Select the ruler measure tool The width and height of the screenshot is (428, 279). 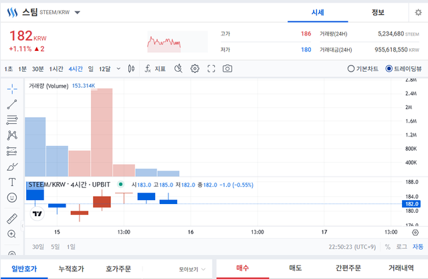[x=12, y=219]
